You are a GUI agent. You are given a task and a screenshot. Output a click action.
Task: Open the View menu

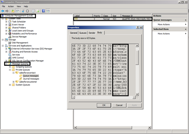coord(19,7)
